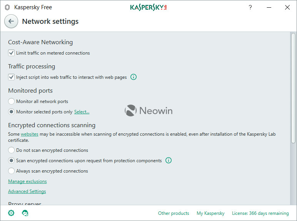Choose Do not scan encrypted connections

pyautogui.click(x=12, y=150)
